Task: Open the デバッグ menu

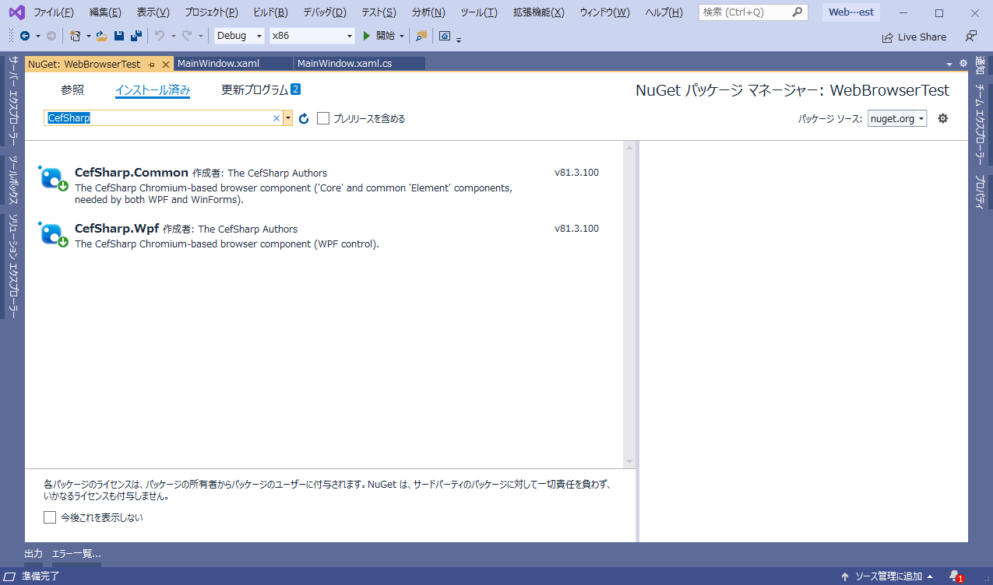Action: pos(324,12)
